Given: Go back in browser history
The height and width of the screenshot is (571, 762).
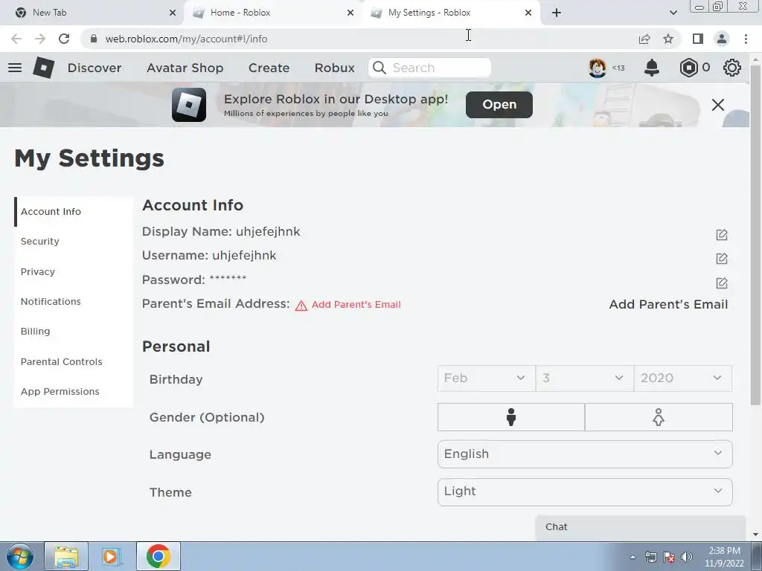Looking at the screenshot, I should 16,39.
